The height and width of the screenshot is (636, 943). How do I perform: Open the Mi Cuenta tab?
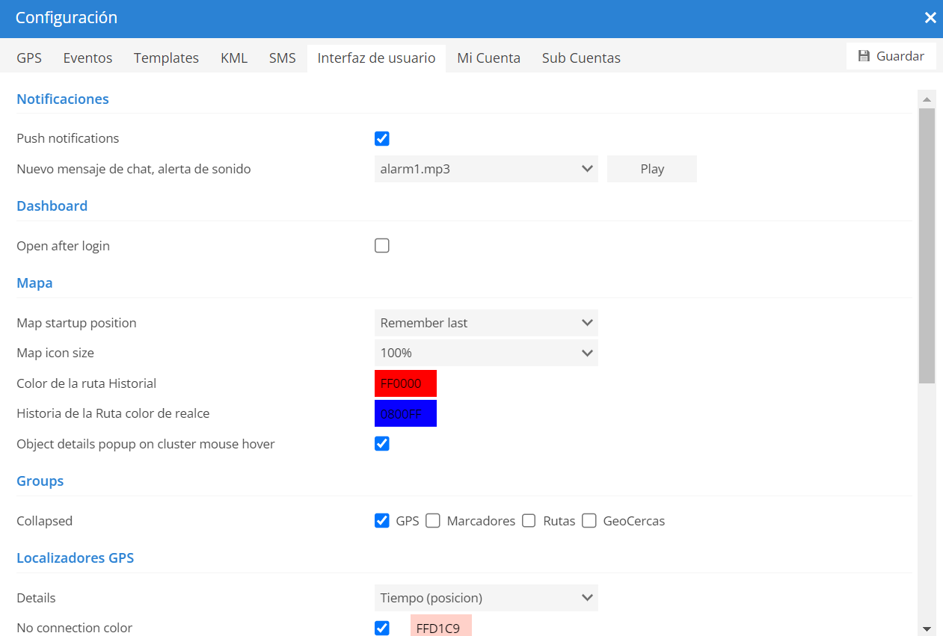click(x=488, y=58)
